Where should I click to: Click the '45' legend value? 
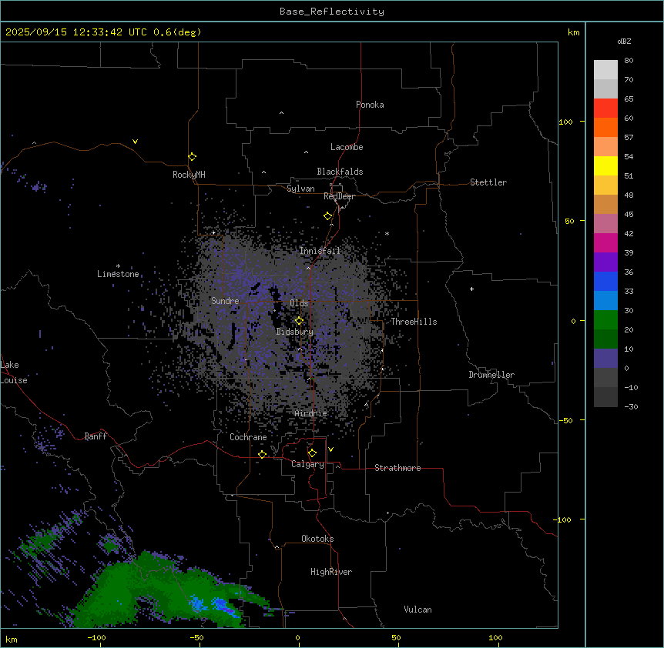tap(629, 214)
